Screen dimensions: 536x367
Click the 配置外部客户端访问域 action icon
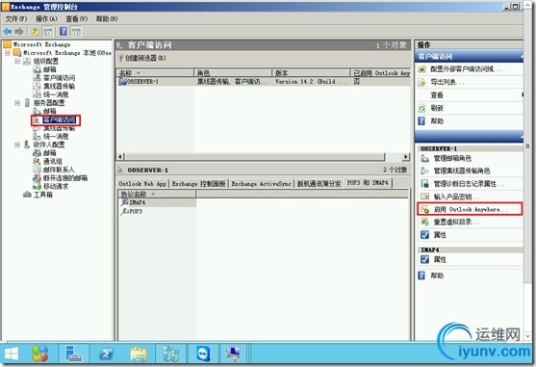(422, 69)
